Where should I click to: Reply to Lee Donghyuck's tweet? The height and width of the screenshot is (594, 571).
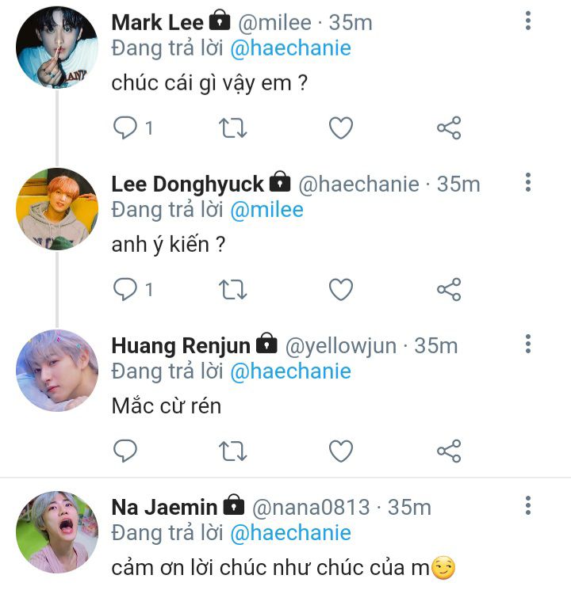pos(125,290)
